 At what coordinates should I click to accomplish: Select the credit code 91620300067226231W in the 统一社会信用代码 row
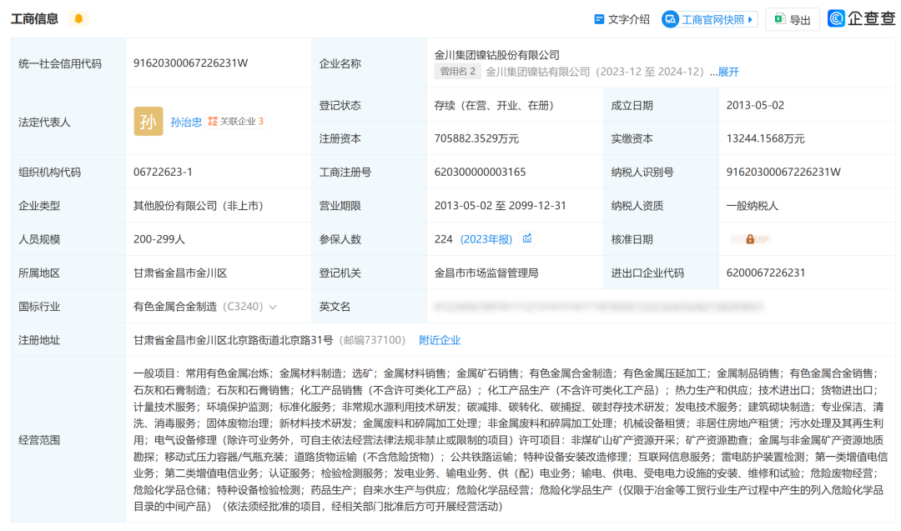tap(191, 63)
